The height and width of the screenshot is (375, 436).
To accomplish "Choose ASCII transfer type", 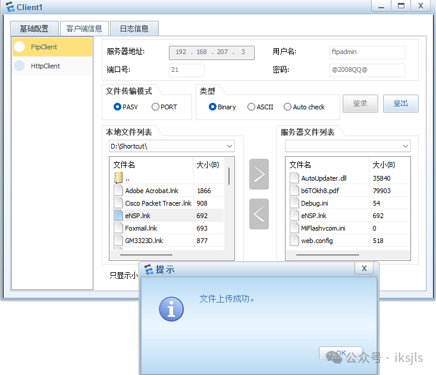I will click(252, 107).
